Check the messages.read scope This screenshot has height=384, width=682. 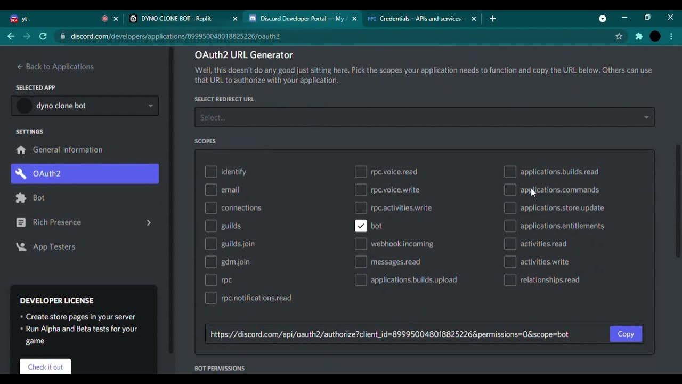(361, 262)
